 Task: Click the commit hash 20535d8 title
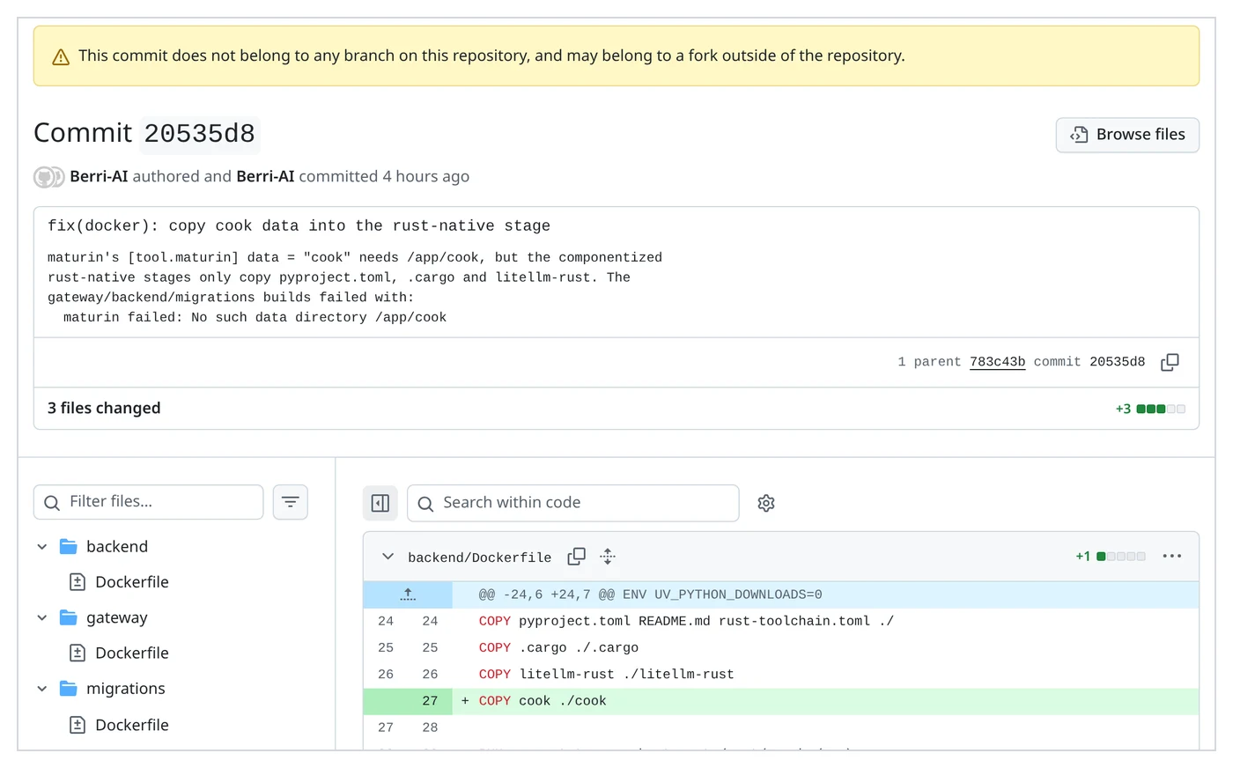pyautogui.click(x=200, y=134)
